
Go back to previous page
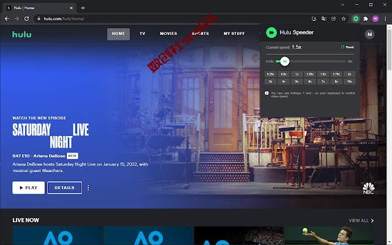click(x=7, y=19)
